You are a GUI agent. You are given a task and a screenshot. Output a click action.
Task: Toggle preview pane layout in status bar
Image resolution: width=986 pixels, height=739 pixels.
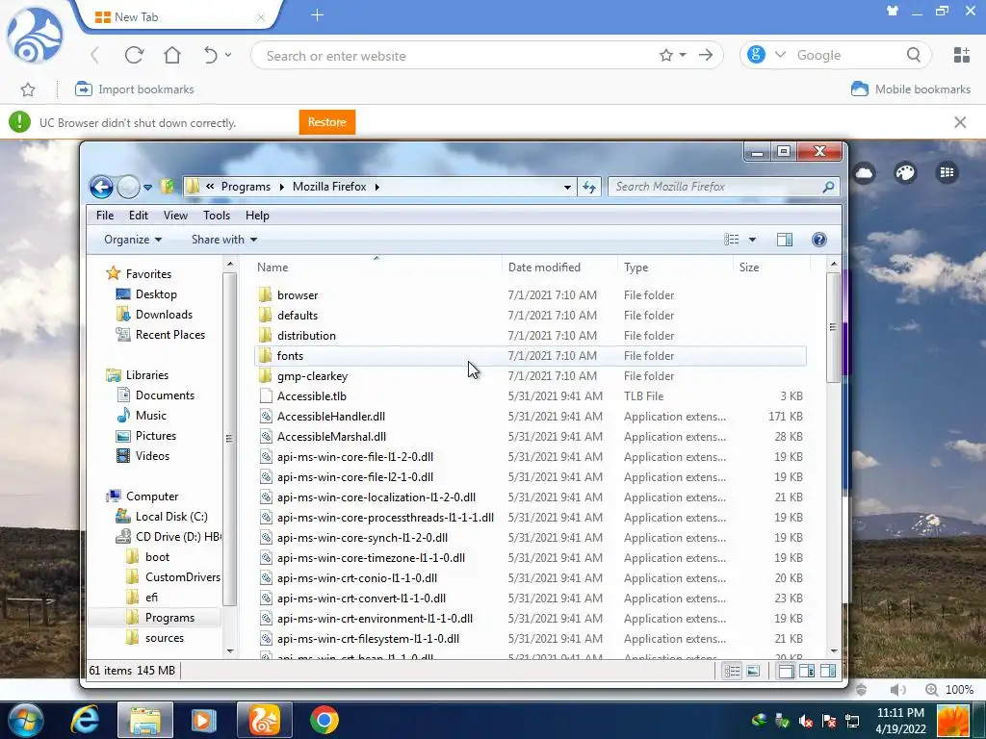coord(827,671)
